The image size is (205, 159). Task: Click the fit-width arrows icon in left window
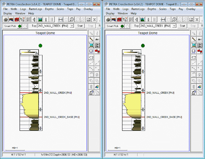(x=61, y=20)
